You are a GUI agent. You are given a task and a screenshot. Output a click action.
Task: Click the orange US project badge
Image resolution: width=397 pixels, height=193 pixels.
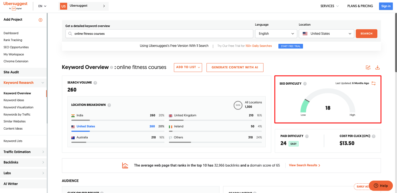64,6
